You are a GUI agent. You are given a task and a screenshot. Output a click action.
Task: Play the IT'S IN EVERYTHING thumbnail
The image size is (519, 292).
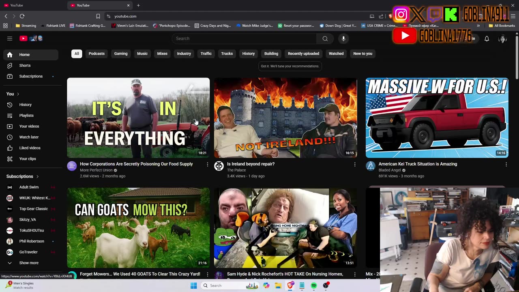point(138,118)
